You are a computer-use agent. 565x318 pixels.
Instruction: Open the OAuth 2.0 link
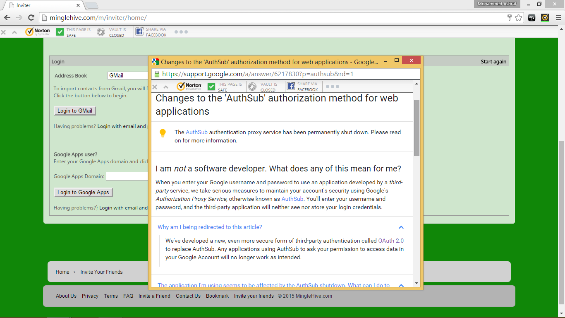[391, 241]
